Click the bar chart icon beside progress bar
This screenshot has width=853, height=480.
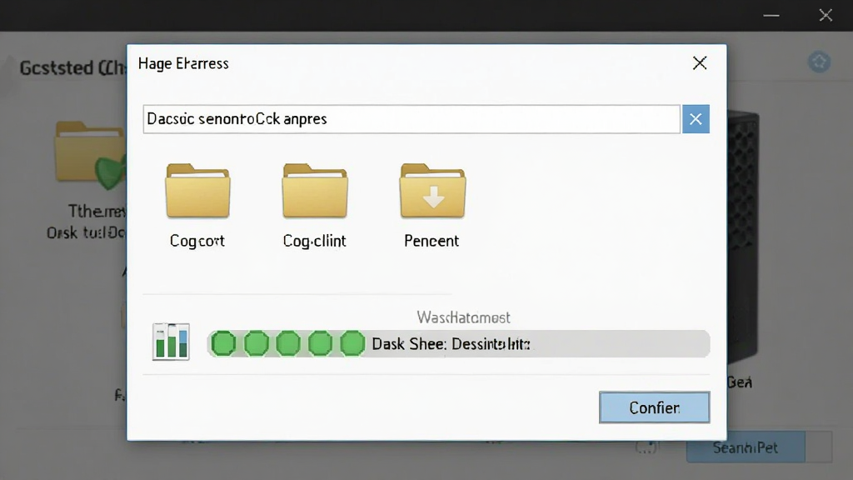coord(171,342)
